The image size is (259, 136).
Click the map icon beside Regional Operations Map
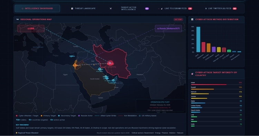coord(18,19)
